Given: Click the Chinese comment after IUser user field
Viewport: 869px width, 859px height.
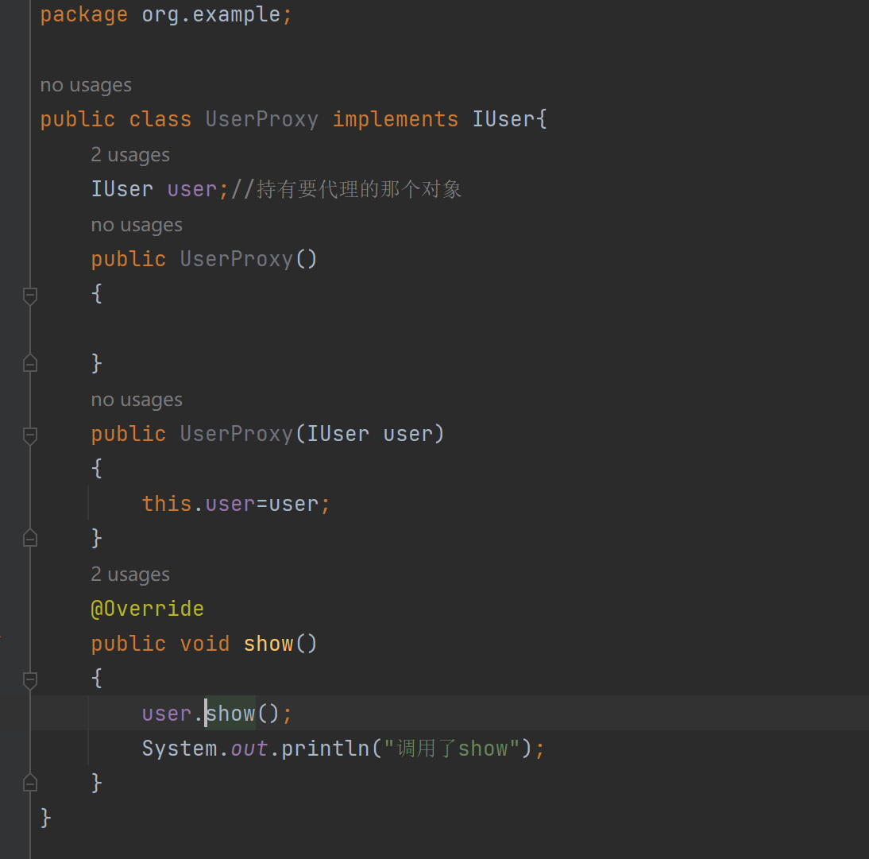Looking at the screenshot, I should 347,190.
